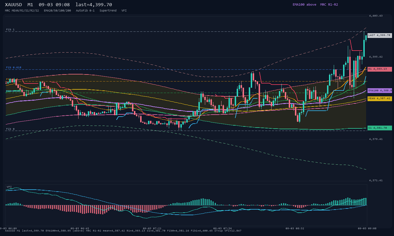Click the 4,403.43 price axis label
This screenshot has height=236, width=394.
(376, 16)
